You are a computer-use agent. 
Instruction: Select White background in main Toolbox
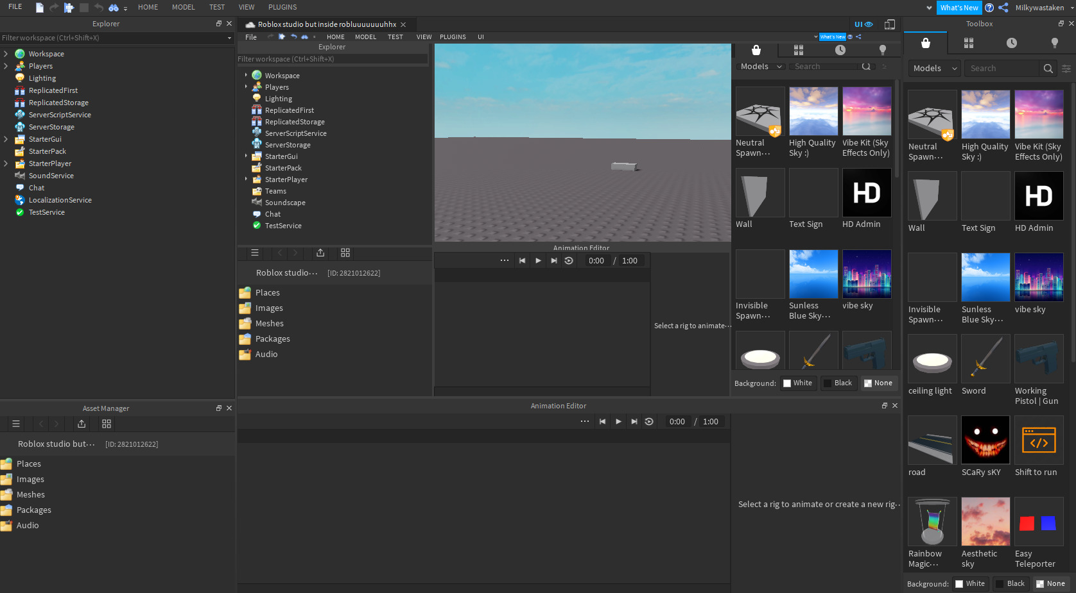970,583
